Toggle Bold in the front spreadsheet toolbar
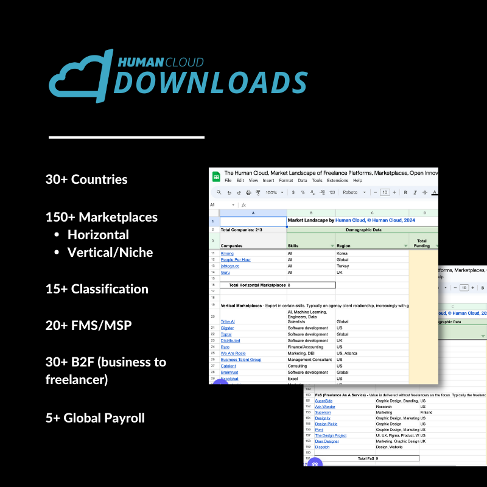The image size is (487, 487). tap(405, 192)
